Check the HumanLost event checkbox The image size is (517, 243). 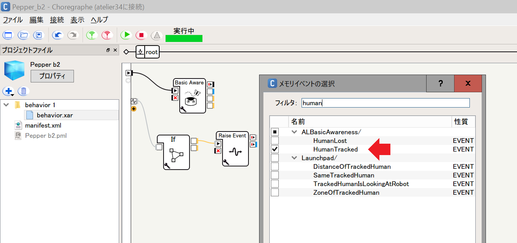[275, 141]
